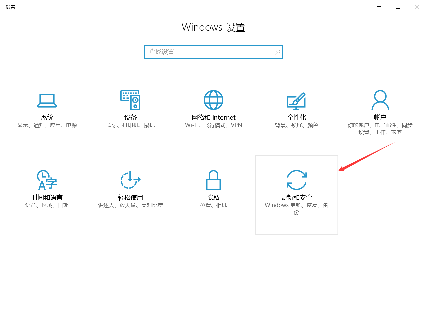Click the magnifier icon in search box
The width and height of the screenshot is (427, 333).
pos(277,52)
